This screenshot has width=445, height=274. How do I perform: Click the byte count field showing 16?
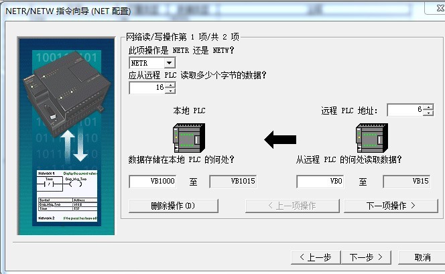pos(147,88)
